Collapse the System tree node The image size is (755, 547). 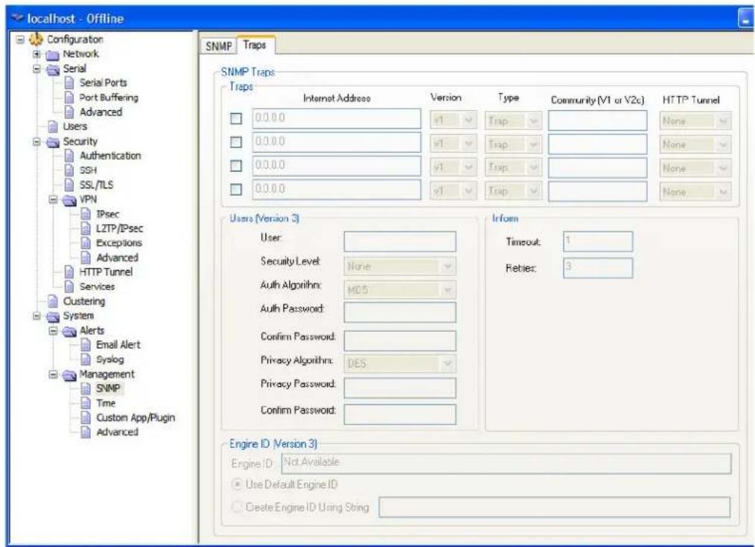point(36,316)
